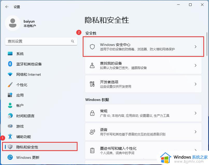Click the personalization paintbrush icon

point(10,85)
